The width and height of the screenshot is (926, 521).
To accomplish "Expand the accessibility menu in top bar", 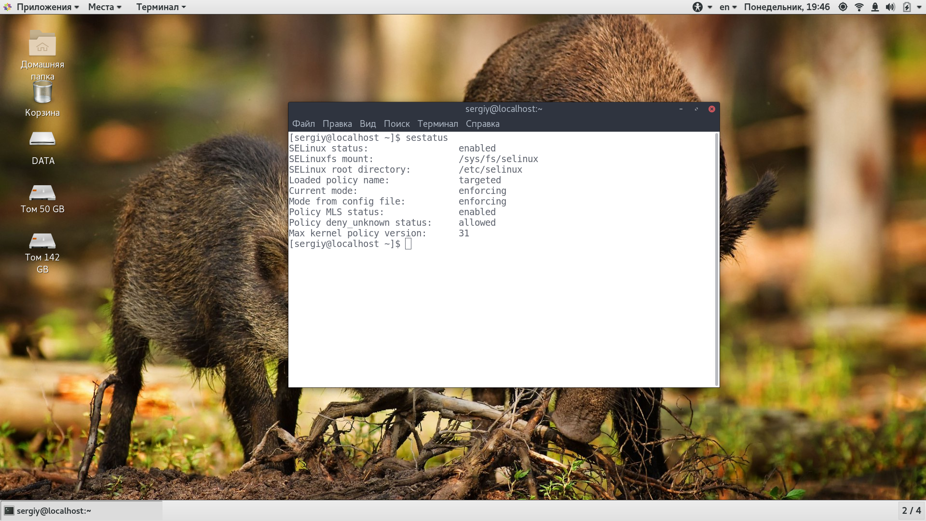I will 702,7.
